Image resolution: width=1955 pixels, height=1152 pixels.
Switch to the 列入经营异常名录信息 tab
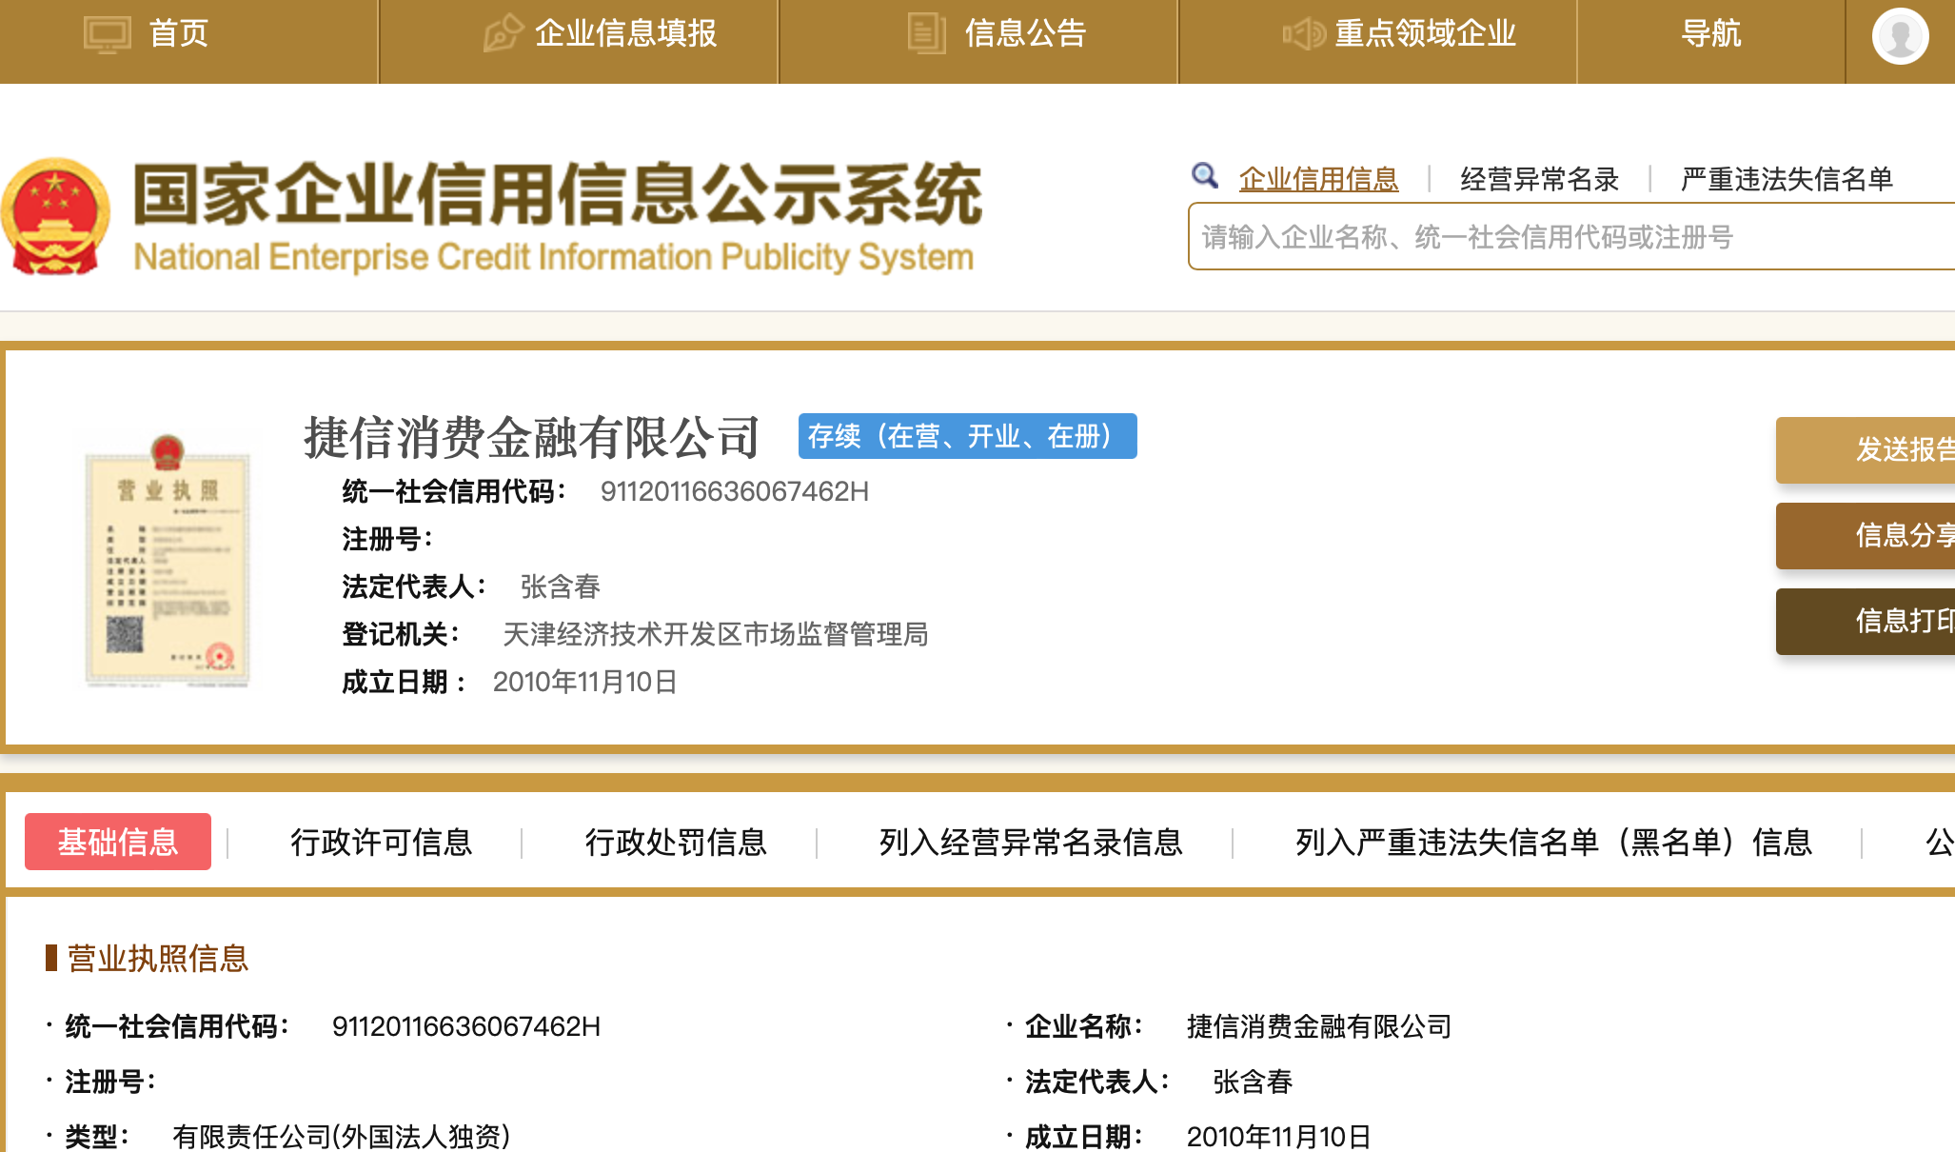(x=1031, y=842)
